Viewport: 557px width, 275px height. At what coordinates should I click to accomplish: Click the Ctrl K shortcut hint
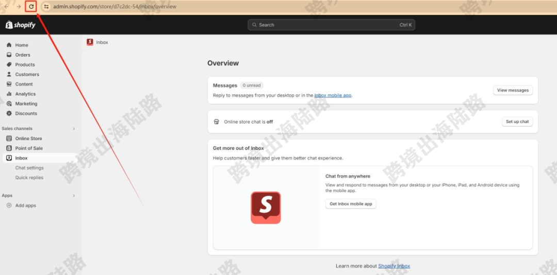point(406,25)
